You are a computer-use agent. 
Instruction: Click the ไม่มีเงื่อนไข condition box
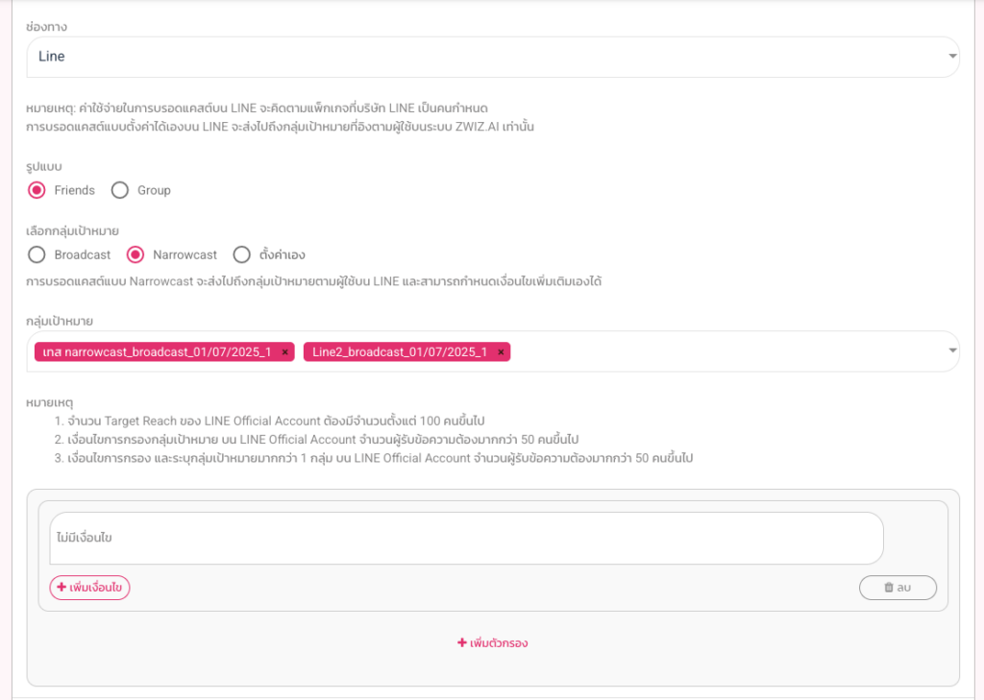(x=466, y=538)
